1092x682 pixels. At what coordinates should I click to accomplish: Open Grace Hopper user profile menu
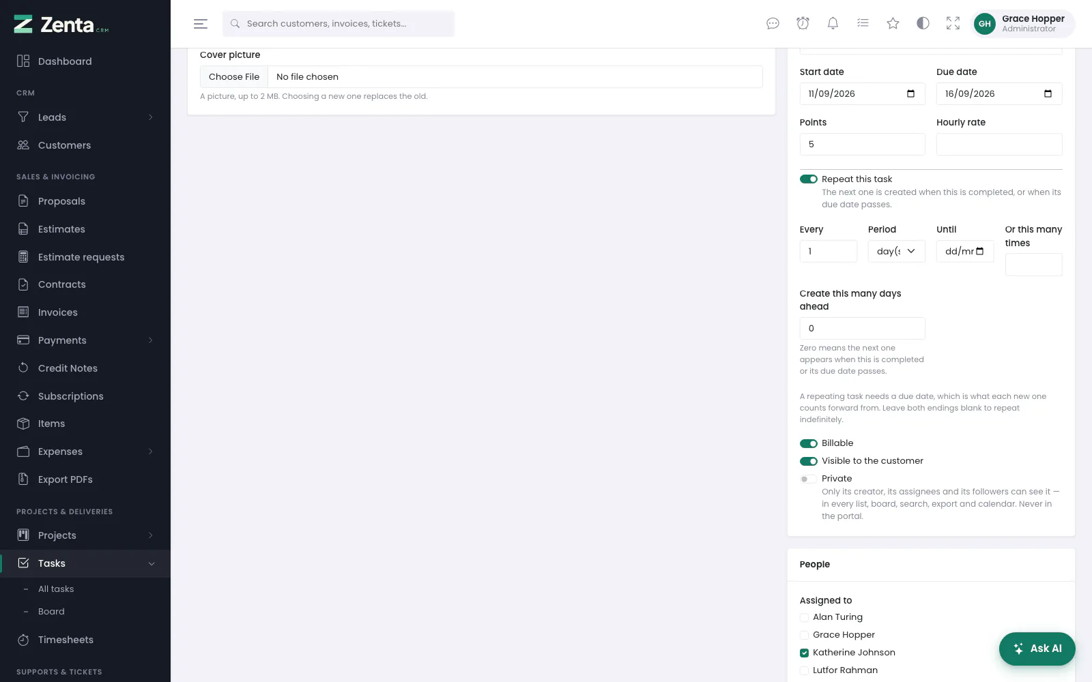(1023, 24)
